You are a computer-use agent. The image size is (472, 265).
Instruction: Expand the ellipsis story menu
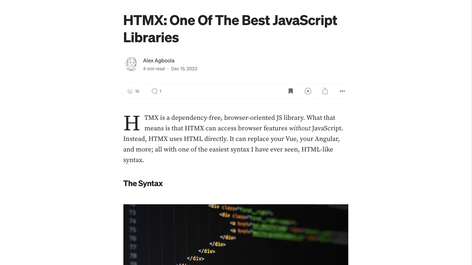point(342,91)
